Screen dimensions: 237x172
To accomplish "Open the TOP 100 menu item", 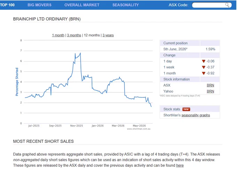I will pos(7,5).
